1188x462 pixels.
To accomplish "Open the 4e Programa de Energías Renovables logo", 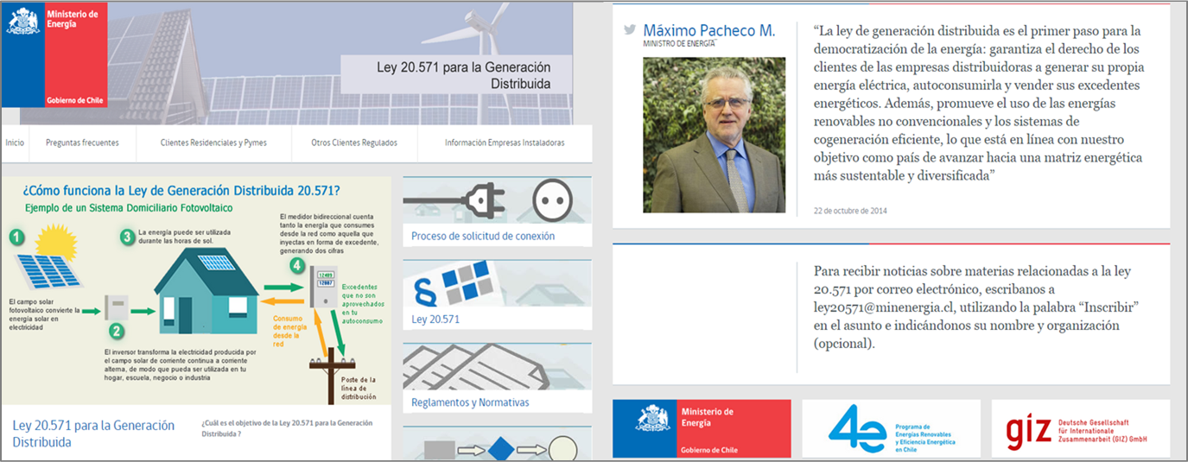I will [891, 428].
